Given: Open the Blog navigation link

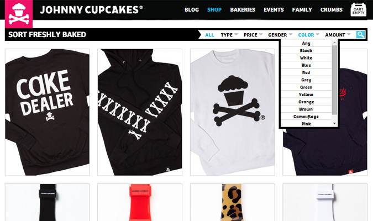Looking at the screenshot, I should point(192,10).
